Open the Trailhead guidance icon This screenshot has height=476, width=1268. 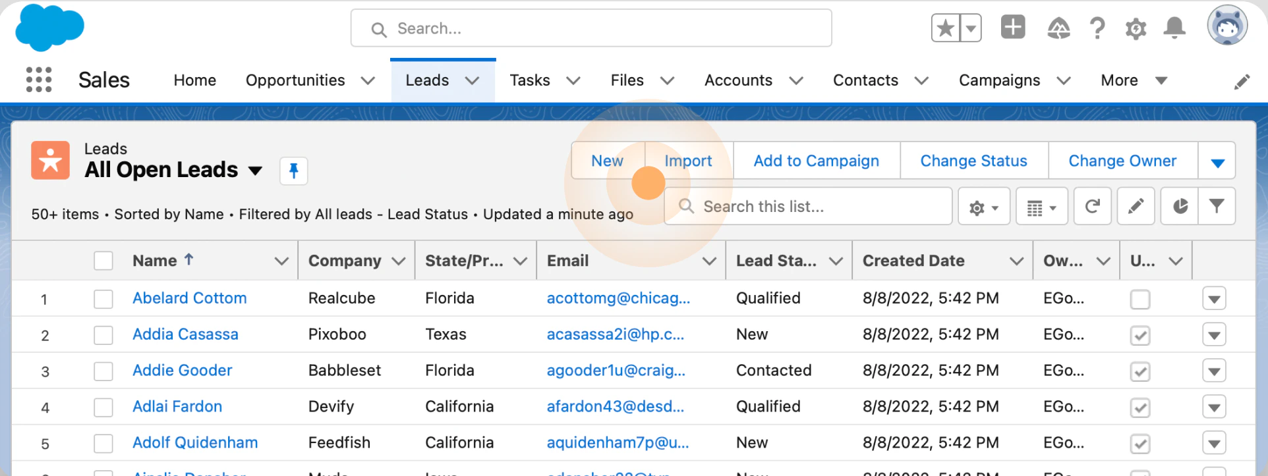[x=1058, y=28]
